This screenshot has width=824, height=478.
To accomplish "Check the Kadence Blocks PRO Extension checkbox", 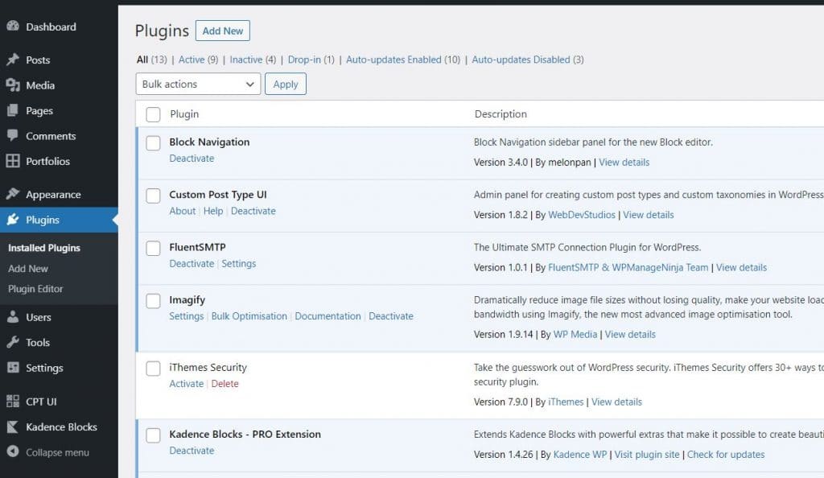I will (x=153, y=435).
